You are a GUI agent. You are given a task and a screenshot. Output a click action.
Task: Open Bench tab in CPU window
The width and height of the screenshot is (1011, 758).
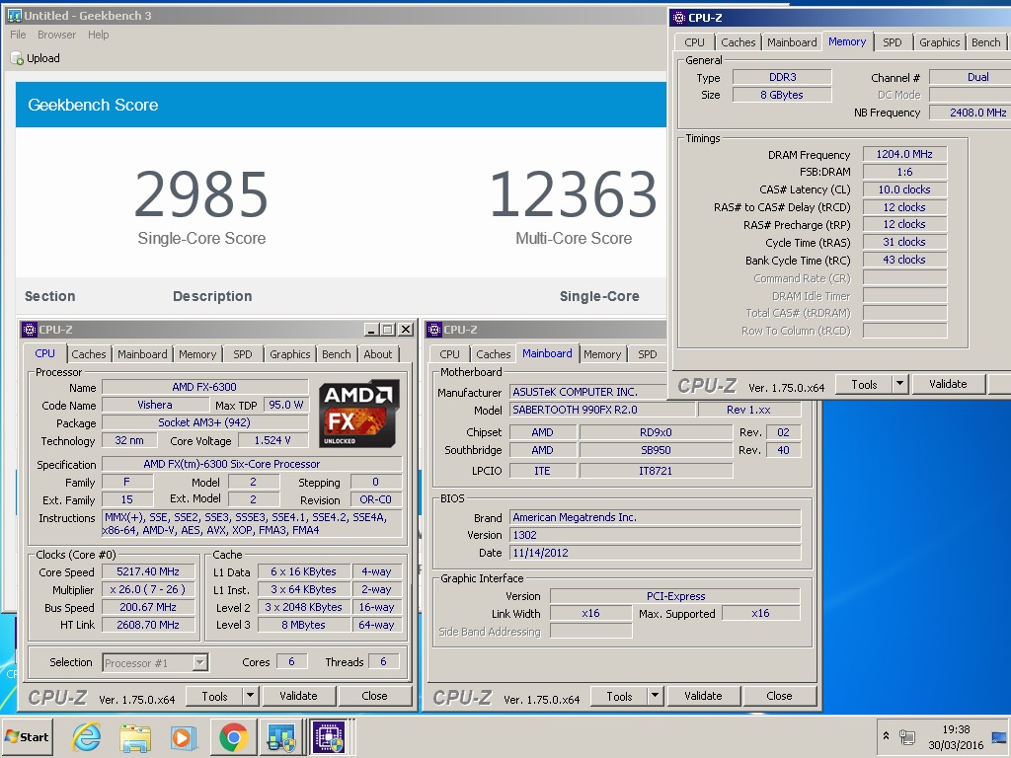coord(336,354)
